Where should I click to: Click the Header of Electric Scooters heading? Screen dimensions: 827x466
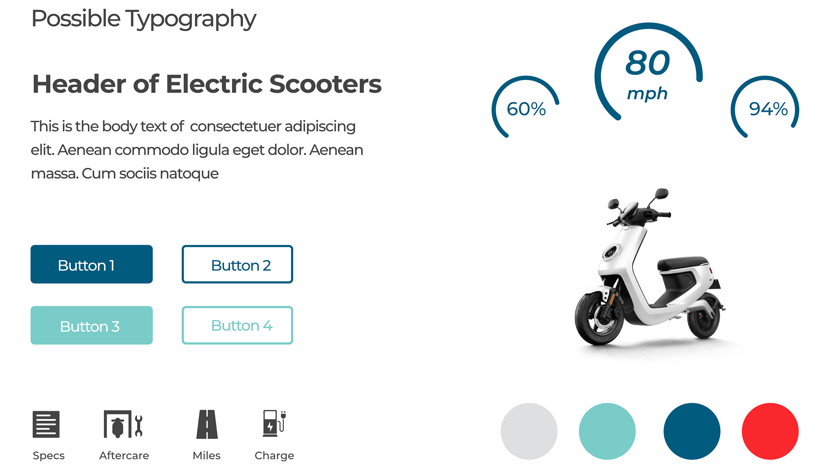pos(207,83)
